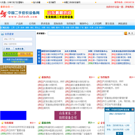Open 首页 in the navigation bar
The image size is (135, 135).
pos(7,24)
